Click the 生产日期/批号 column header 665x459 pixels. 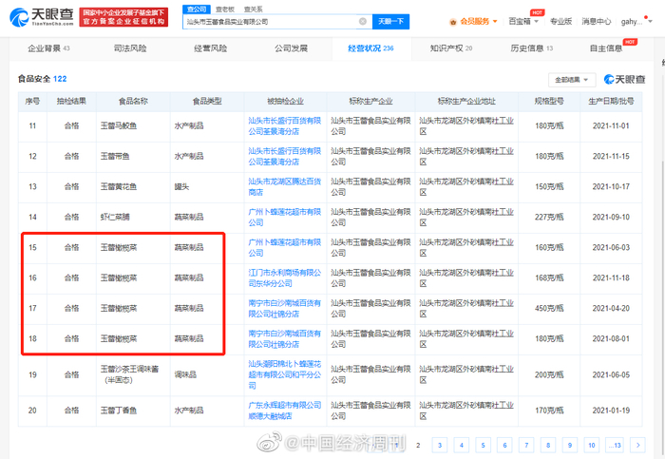611,101
